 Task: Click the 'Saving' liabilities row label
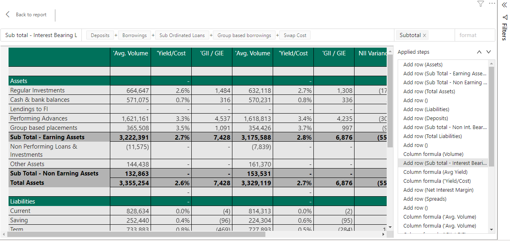click(x=19, y=220)
